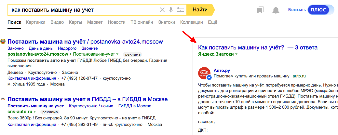Go to the Новости tab

[x=116, y=22]
